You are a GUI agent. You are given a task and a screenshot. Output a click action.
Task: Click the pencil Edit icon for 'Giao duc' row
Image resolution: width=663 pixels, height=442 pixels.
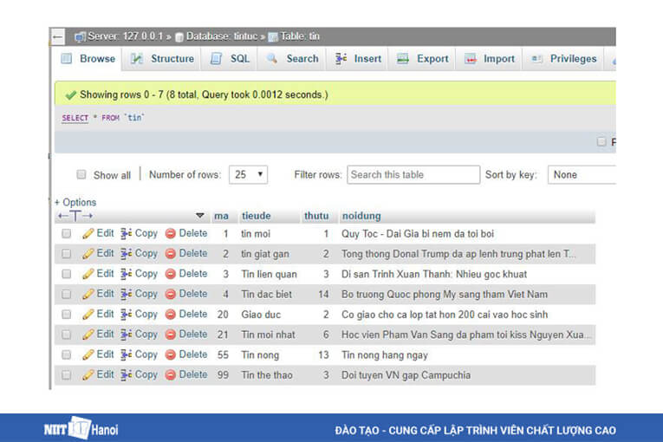point(88,315)
